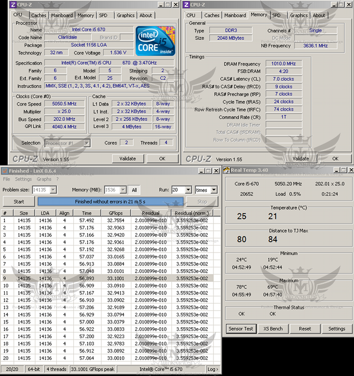The width and height of the screenshot is (354, 376).
Task: Open Caches tab in right CPU-Z window
Action: coord(212,15)
